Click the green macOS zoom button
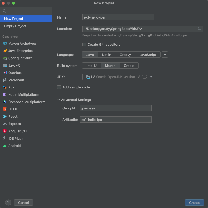This screenshot has width=208, height=208. (x=14, y=3)
